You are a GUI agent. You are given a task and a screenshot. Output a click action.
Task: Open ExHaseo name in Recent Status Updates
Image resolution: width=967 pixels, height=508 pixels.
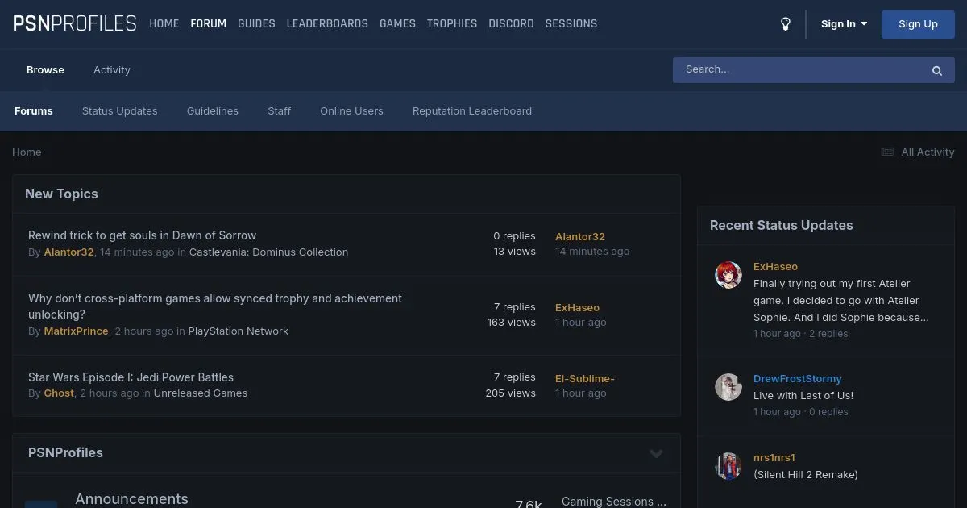point(775,266)
